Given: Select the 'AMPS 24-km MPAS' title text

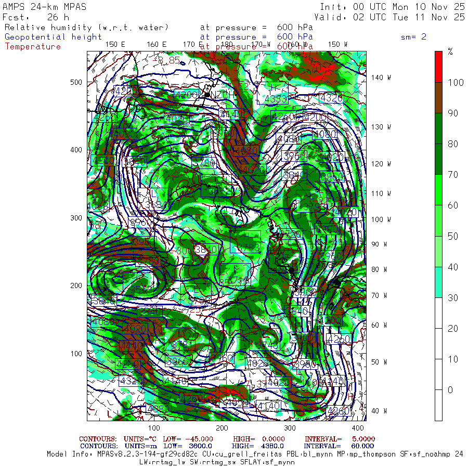Looking at the screenshot, I should click(44, 7).
